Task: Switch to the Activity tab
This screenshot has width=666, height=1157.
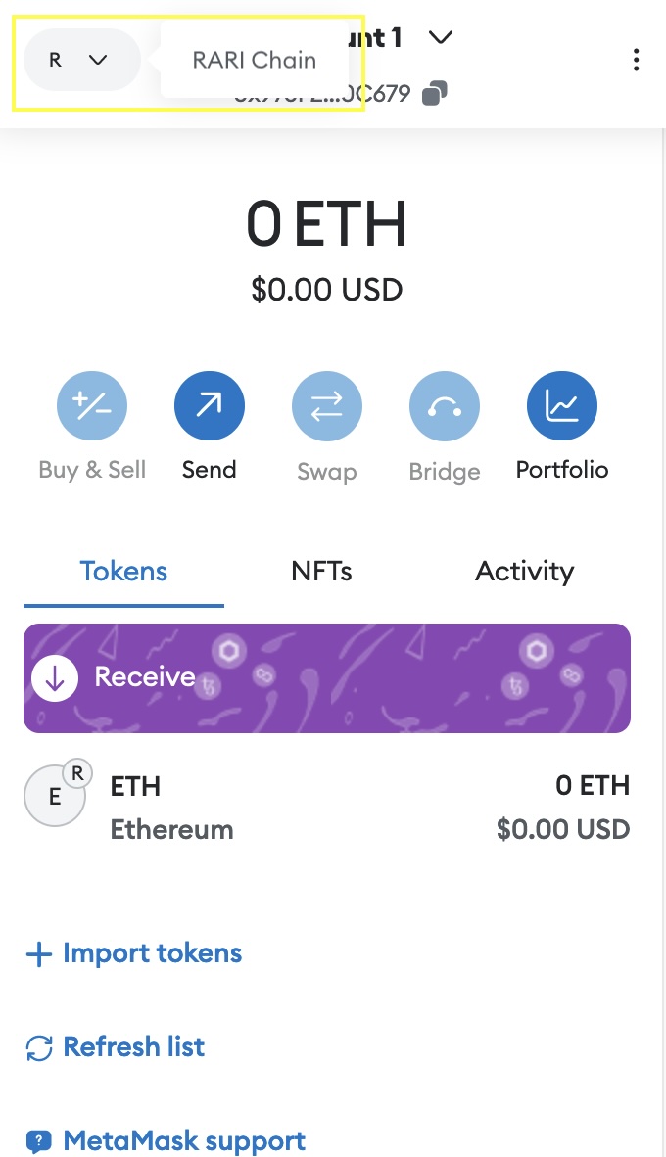Action: point(525,572)
